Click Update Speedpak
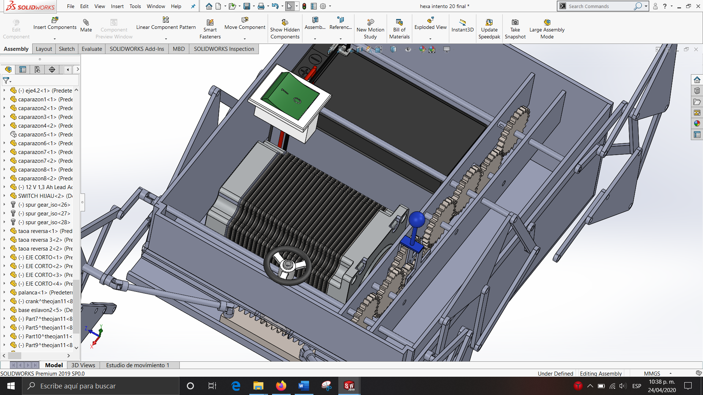This screenshot has width=703, height=395. (x=489, y=29)
